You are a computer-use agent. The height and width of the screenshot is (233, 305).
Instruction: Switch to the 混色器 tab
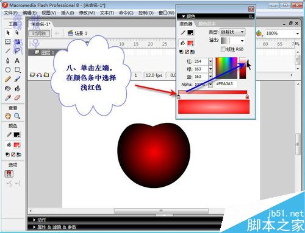tap(185, 24)
